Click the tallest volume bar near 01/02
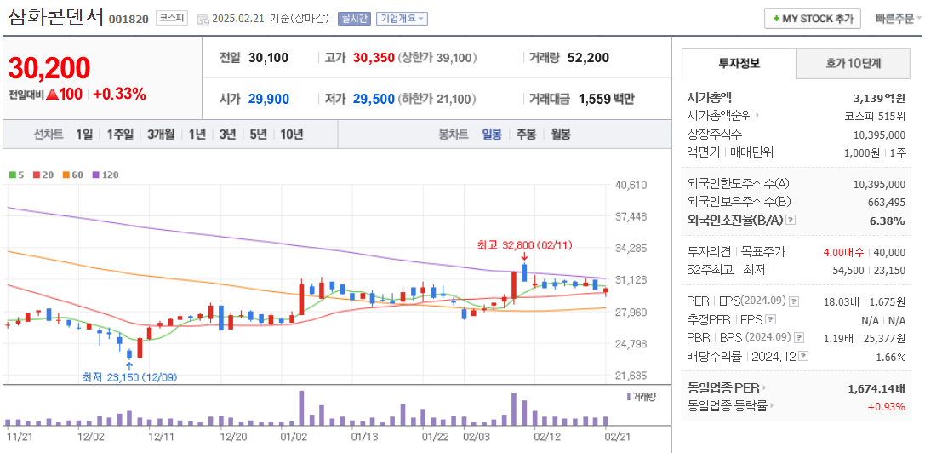 coord(301,408)
